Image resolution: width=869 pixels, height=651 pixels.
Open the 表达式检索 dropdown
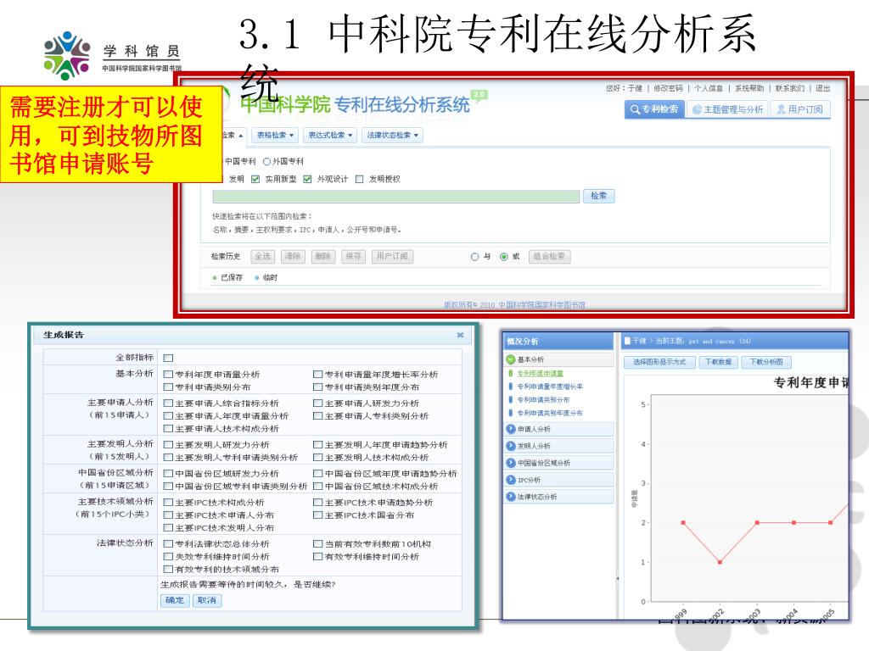click(330, 135)
